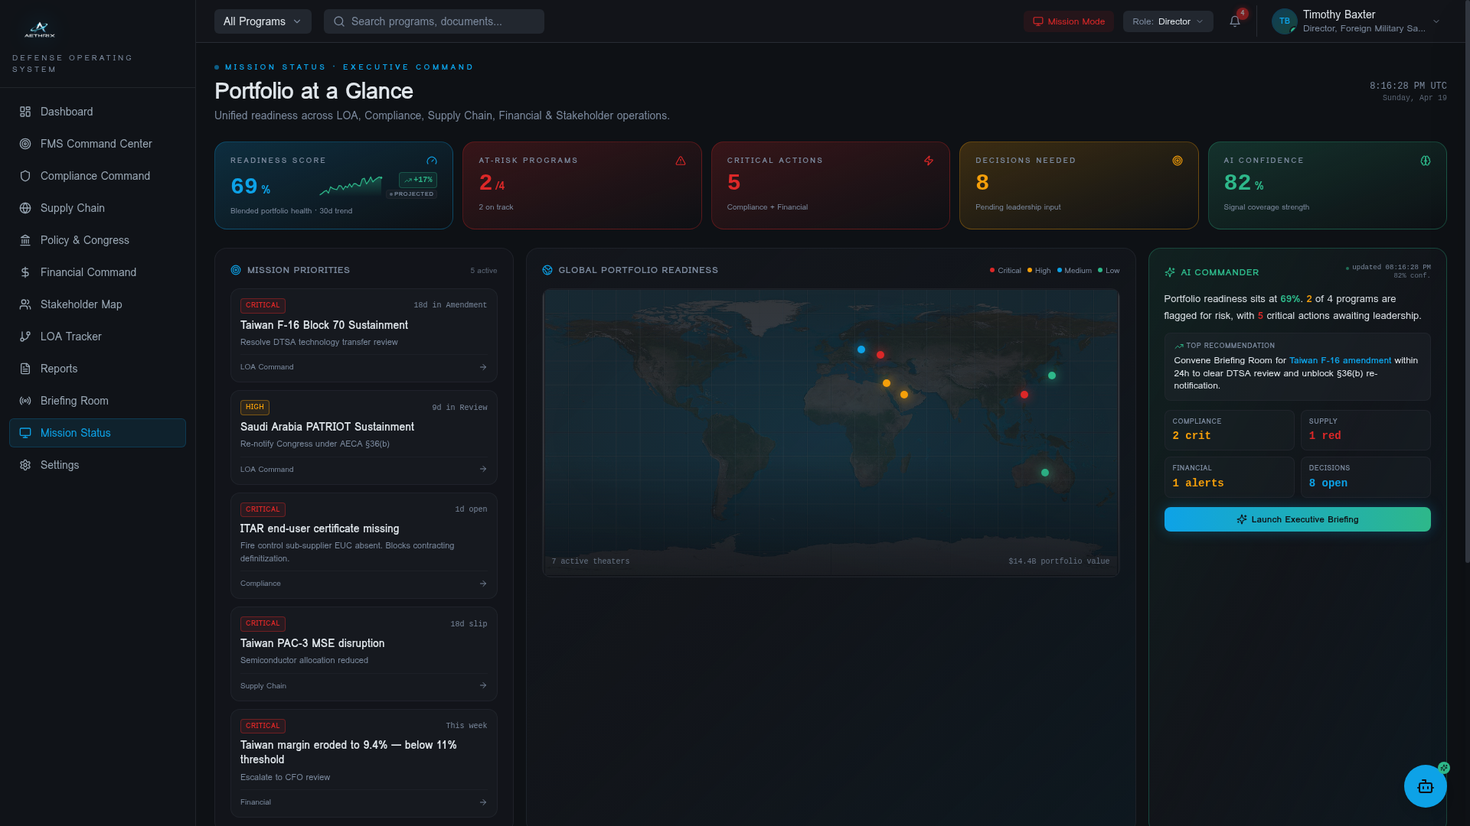Open Compliance 2 crit tile
Viewport: 1470px width, 826px height.
pos(1229,430)
